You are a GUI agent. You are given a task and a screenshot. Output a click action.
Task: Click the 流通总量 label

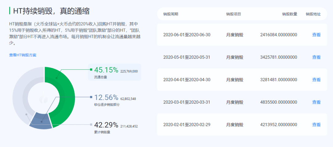101,77
